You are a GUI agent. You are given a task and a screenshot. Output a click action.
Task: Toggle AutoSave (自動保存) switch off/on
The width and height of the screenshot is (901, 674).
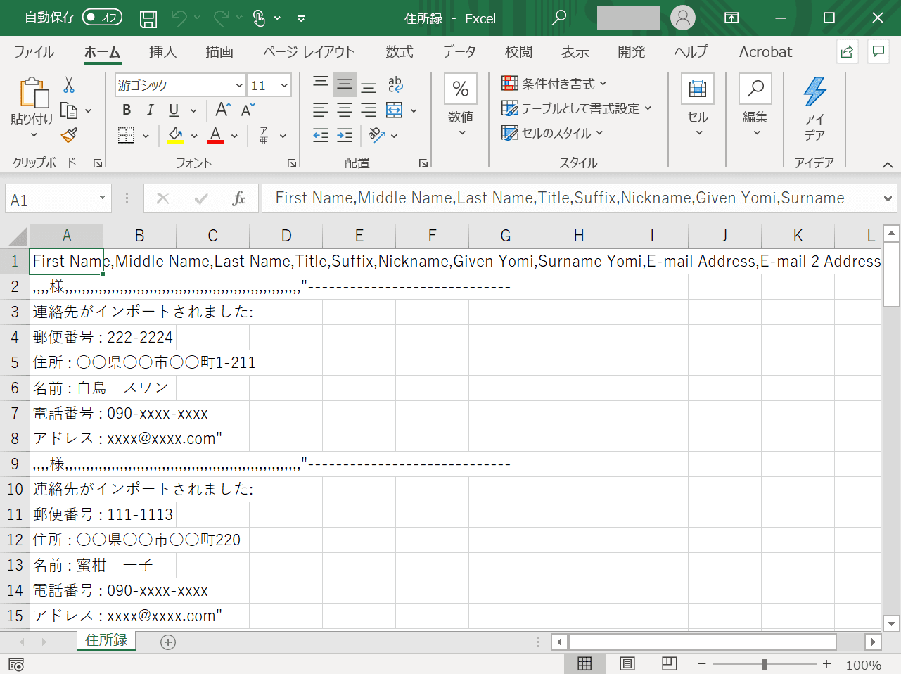(102, 18)
